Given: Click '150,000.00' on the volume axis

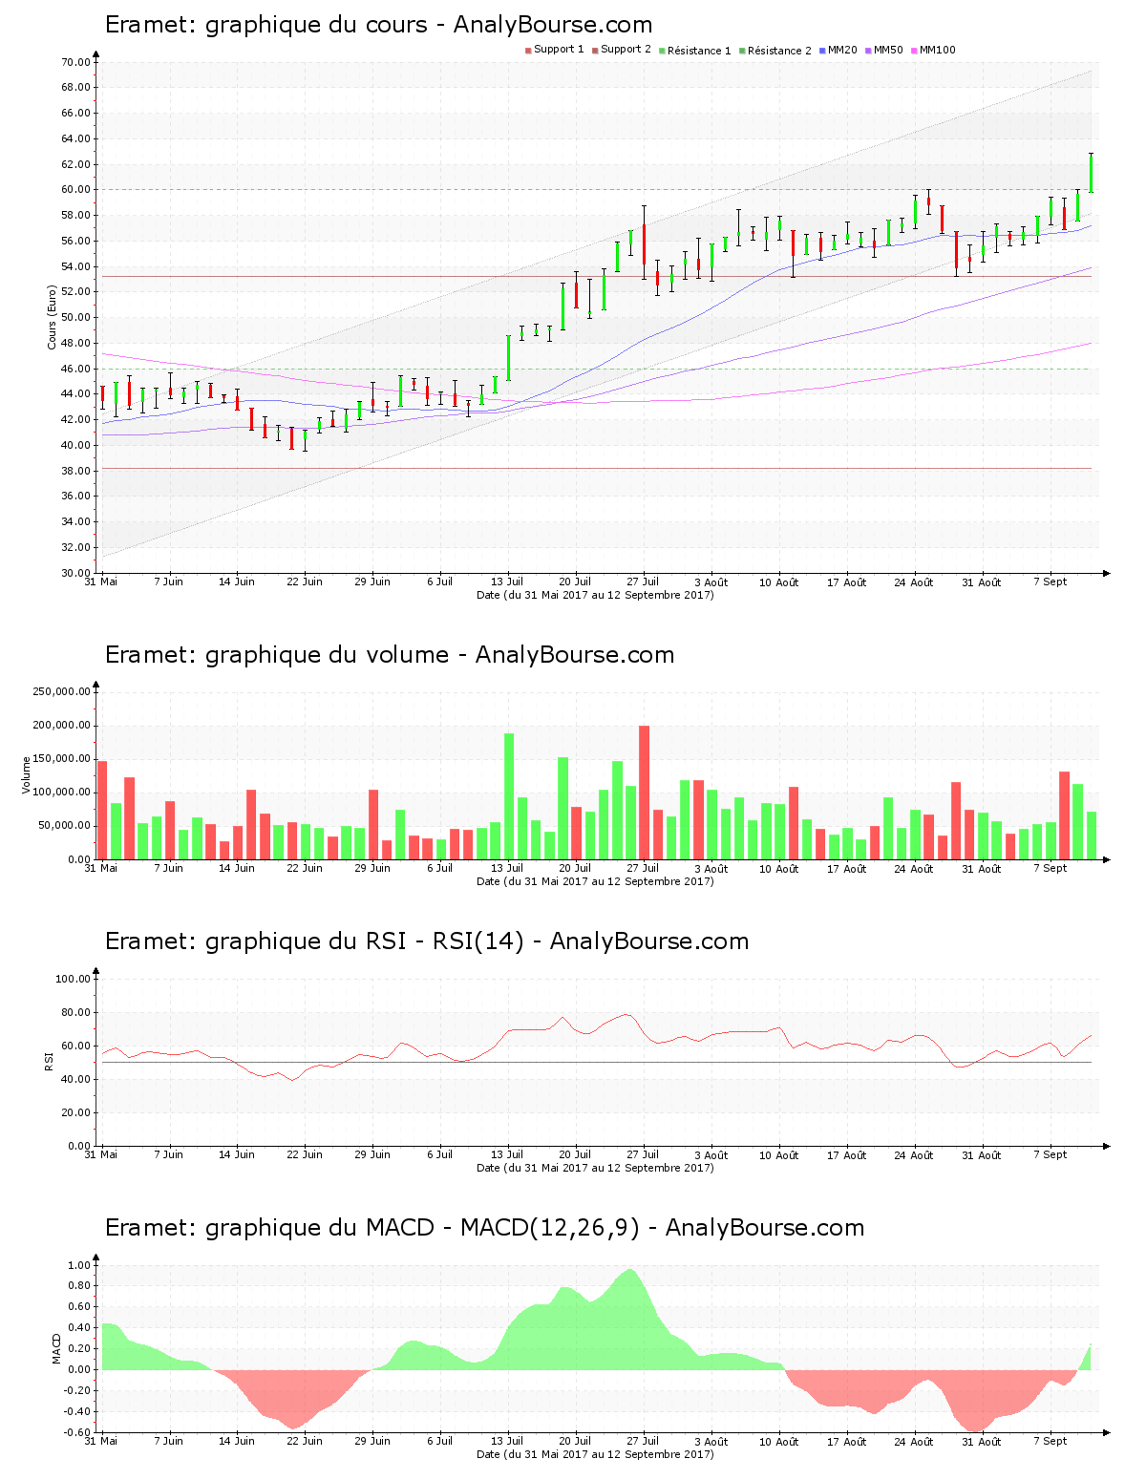Looking at the screenshot, I should [x=62, y=759].
